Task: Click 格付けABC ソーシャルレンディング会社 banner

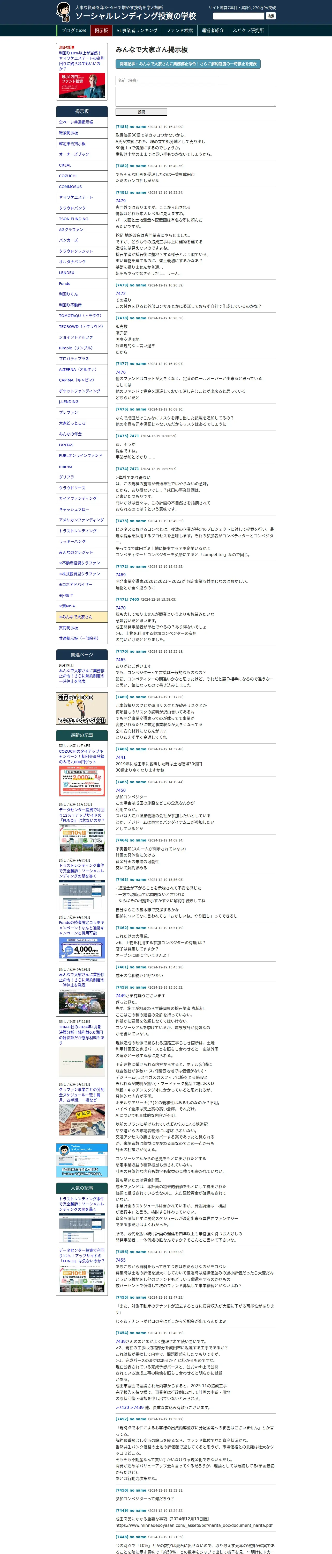Action: pyautogui.click(x=82, y=709)
